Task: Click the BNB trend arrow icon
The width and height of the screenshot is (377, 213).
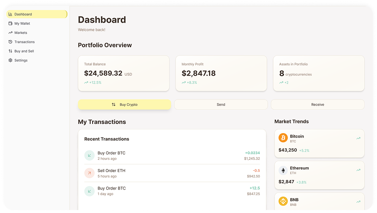Action: pos(358,201)
